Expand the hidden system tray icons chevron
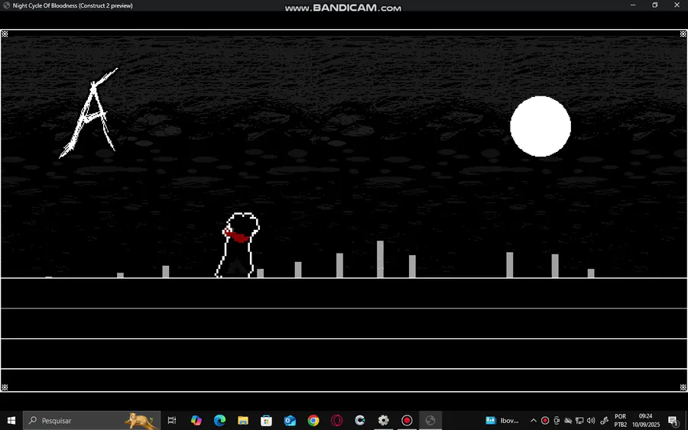 (534, 420)
